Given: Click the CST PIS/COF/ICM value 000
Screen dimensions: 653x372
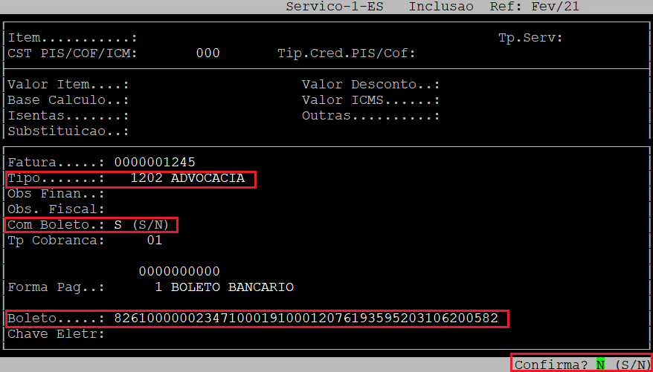Looking at the screenshot, I should (x=208, y=53).
